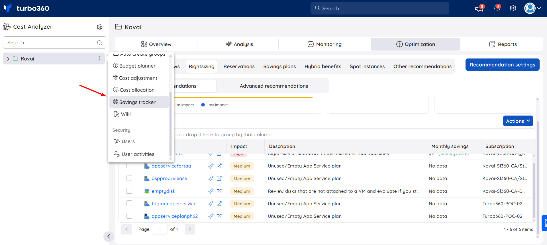The width and height of the screenshot is (547, 245).
Task: Open the appservicefortag resource link
Action: click(171, 166)
